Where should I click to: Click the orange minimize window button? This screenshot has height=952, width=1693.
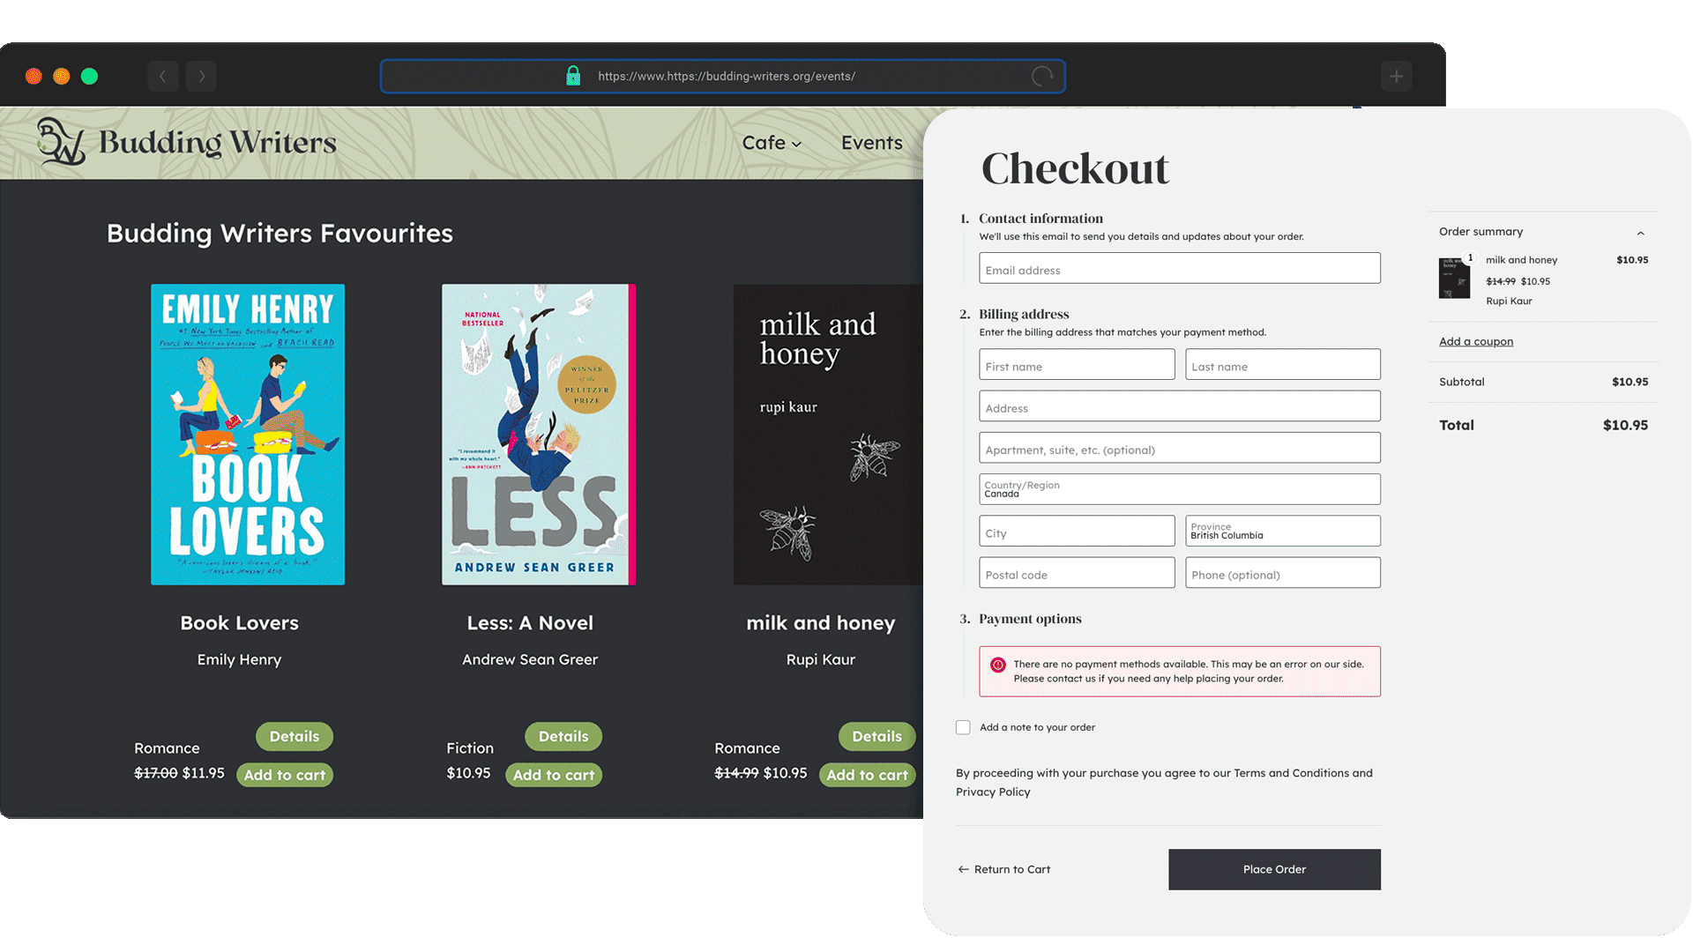pyautogui.click(x=62, y=77)
